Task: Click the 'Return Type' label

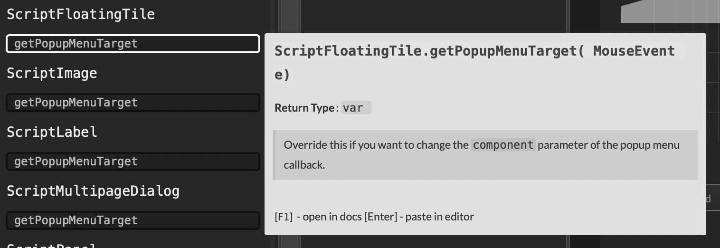Action: pyautogui.click(x=304, y=108)
